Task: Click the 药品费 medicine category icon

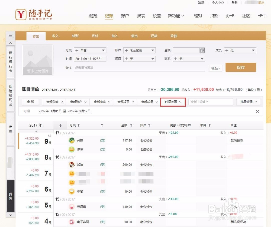Action: point(71,206)
